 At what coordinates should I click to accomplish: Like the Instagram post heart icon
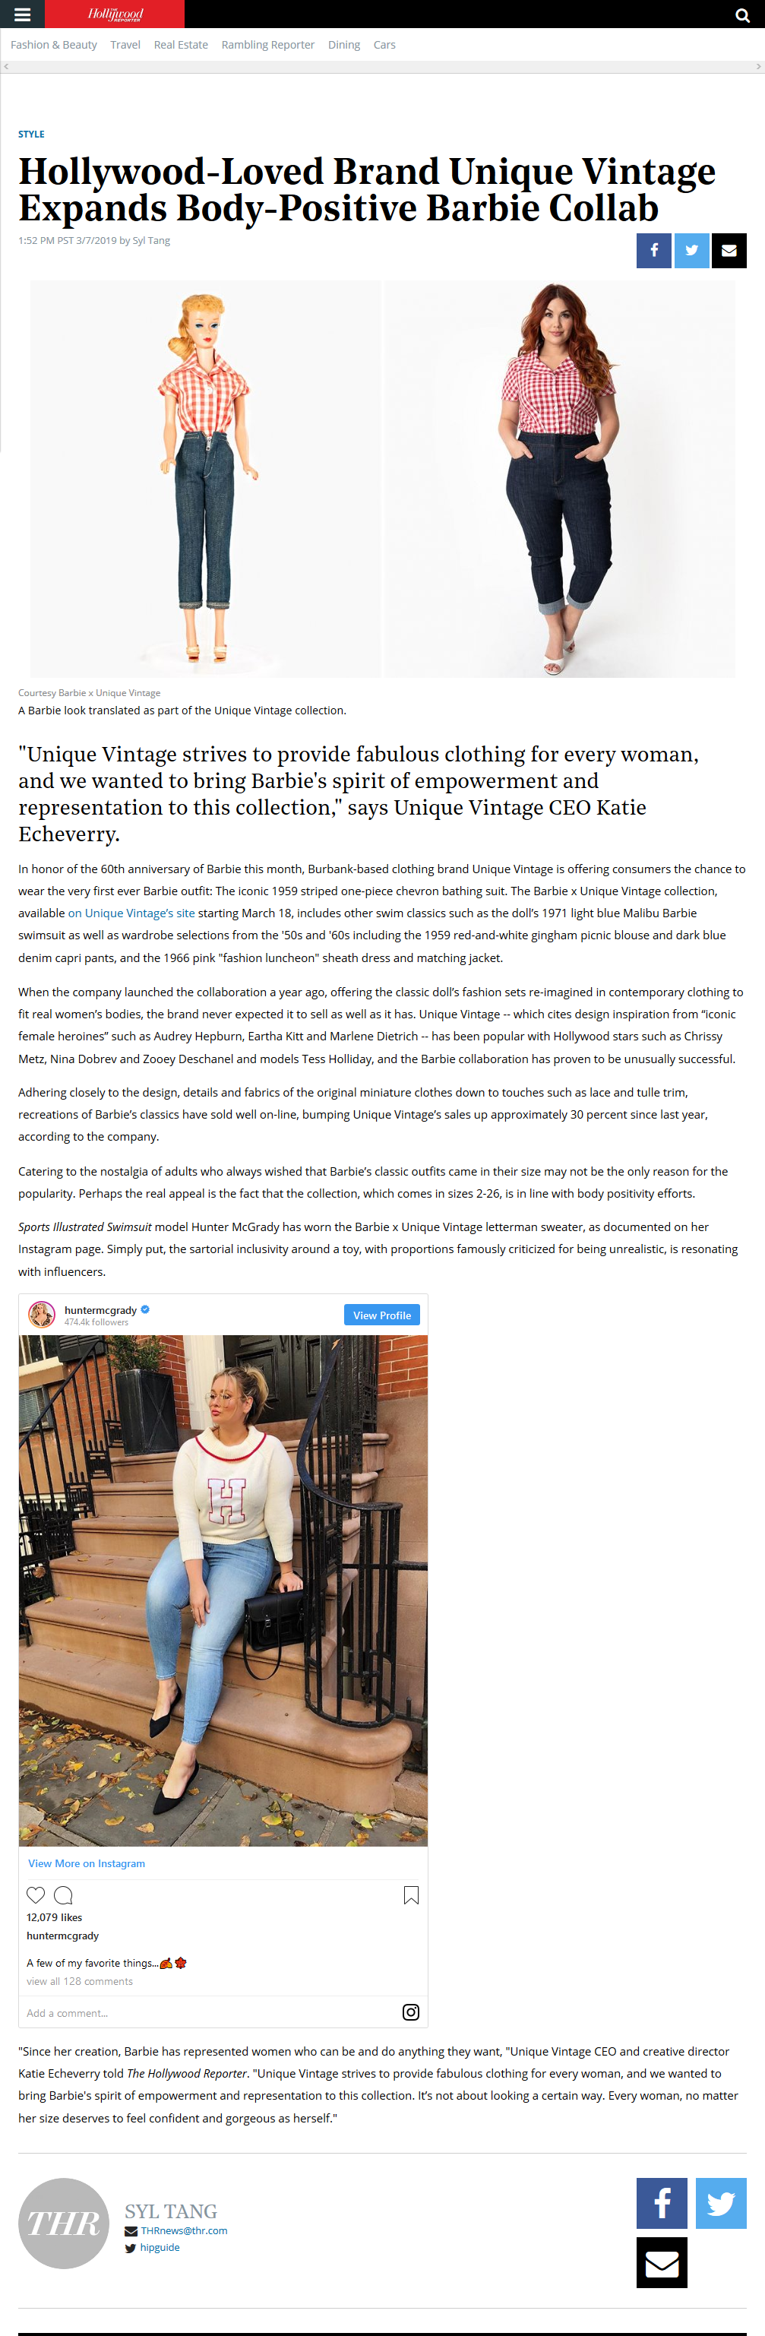36,1894
